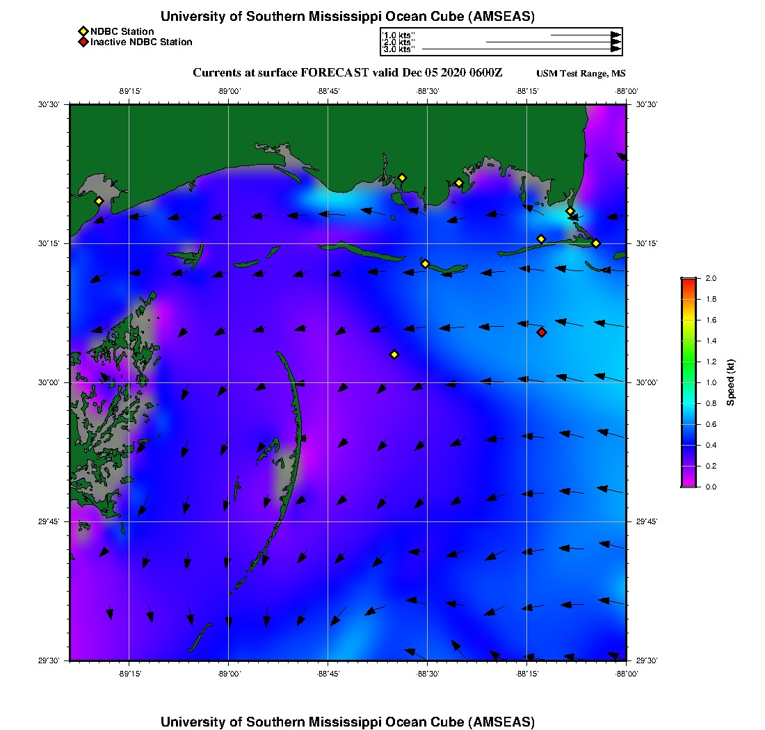Click the westernmost yellow station marker
This screenshot has height=730, width=765.
click(99, 201)
